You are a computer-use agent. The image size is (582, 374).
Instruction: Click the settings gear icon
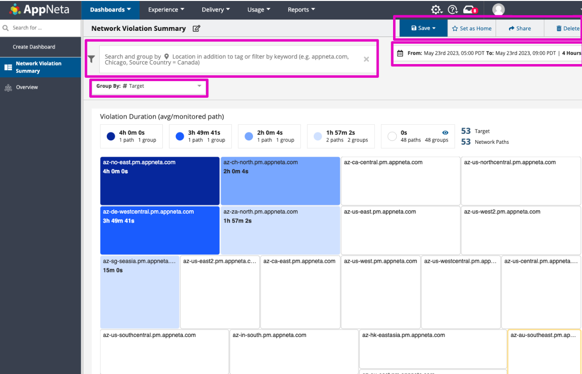[436, 9]
